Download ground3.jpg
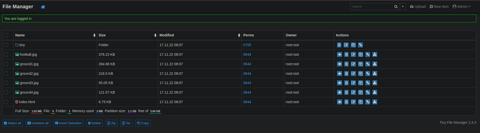 tap(375, 83)
